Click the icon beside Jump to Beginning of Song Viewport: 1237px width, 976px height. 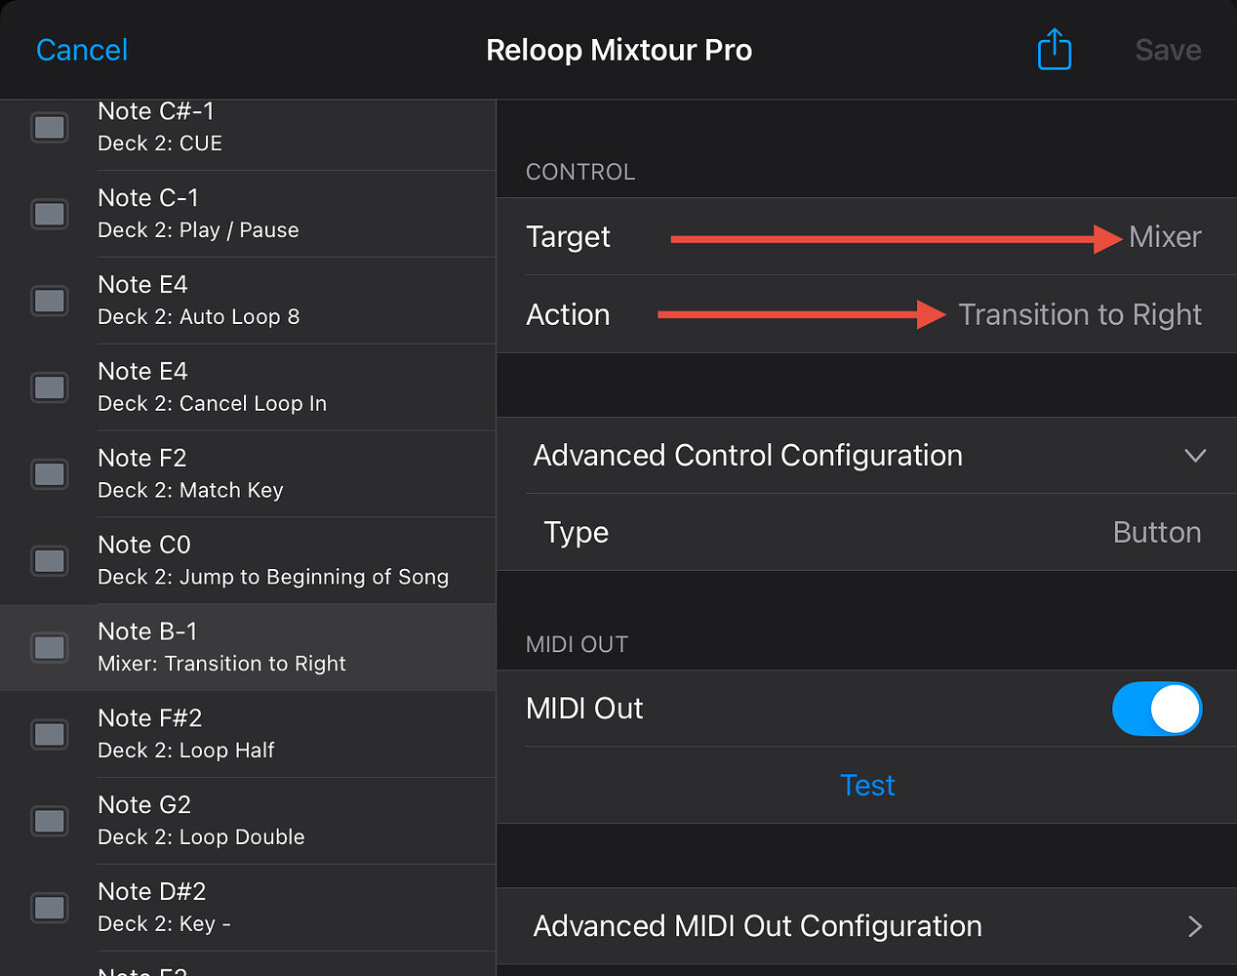coord(50,561)
